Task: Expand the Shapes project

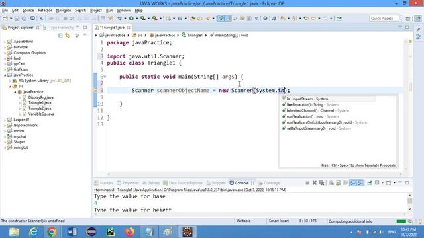Action: (x=5, y=142)
